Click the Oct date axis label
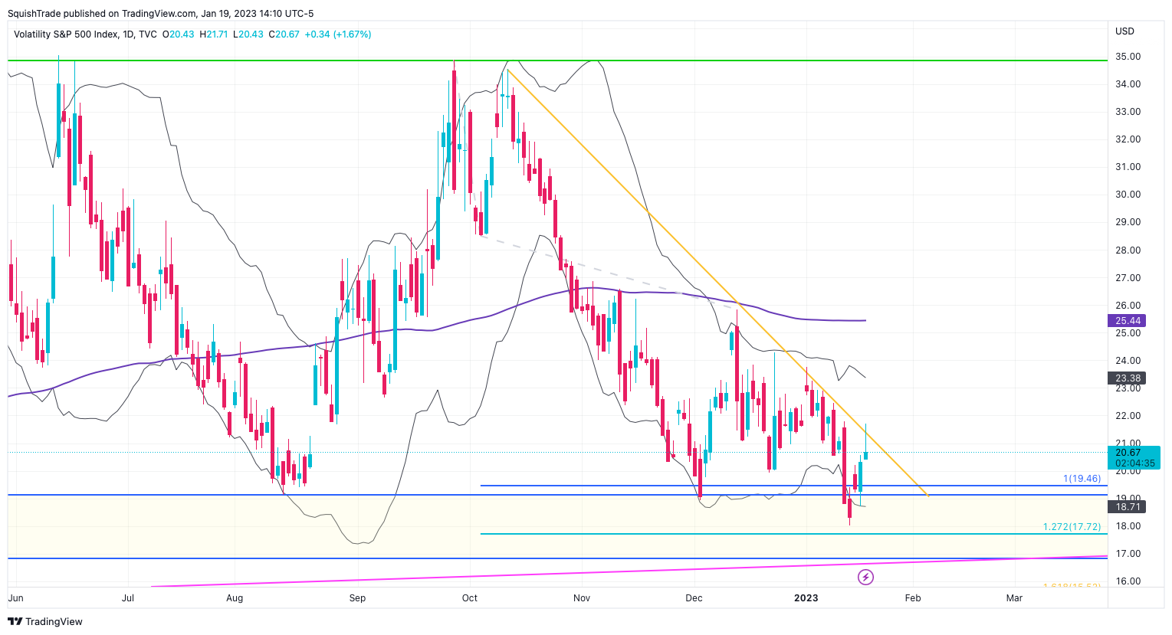This screenshot has width=1172, height=635. (x=470, y=598)
